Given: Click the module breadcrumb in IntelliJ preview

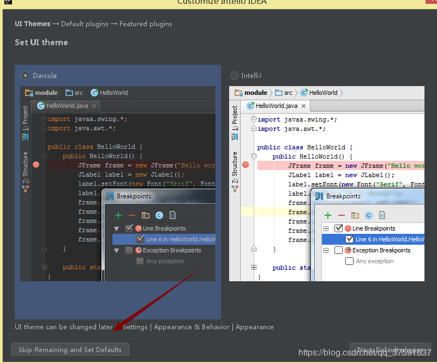Looking at the screenshot, I should (251, 93).
